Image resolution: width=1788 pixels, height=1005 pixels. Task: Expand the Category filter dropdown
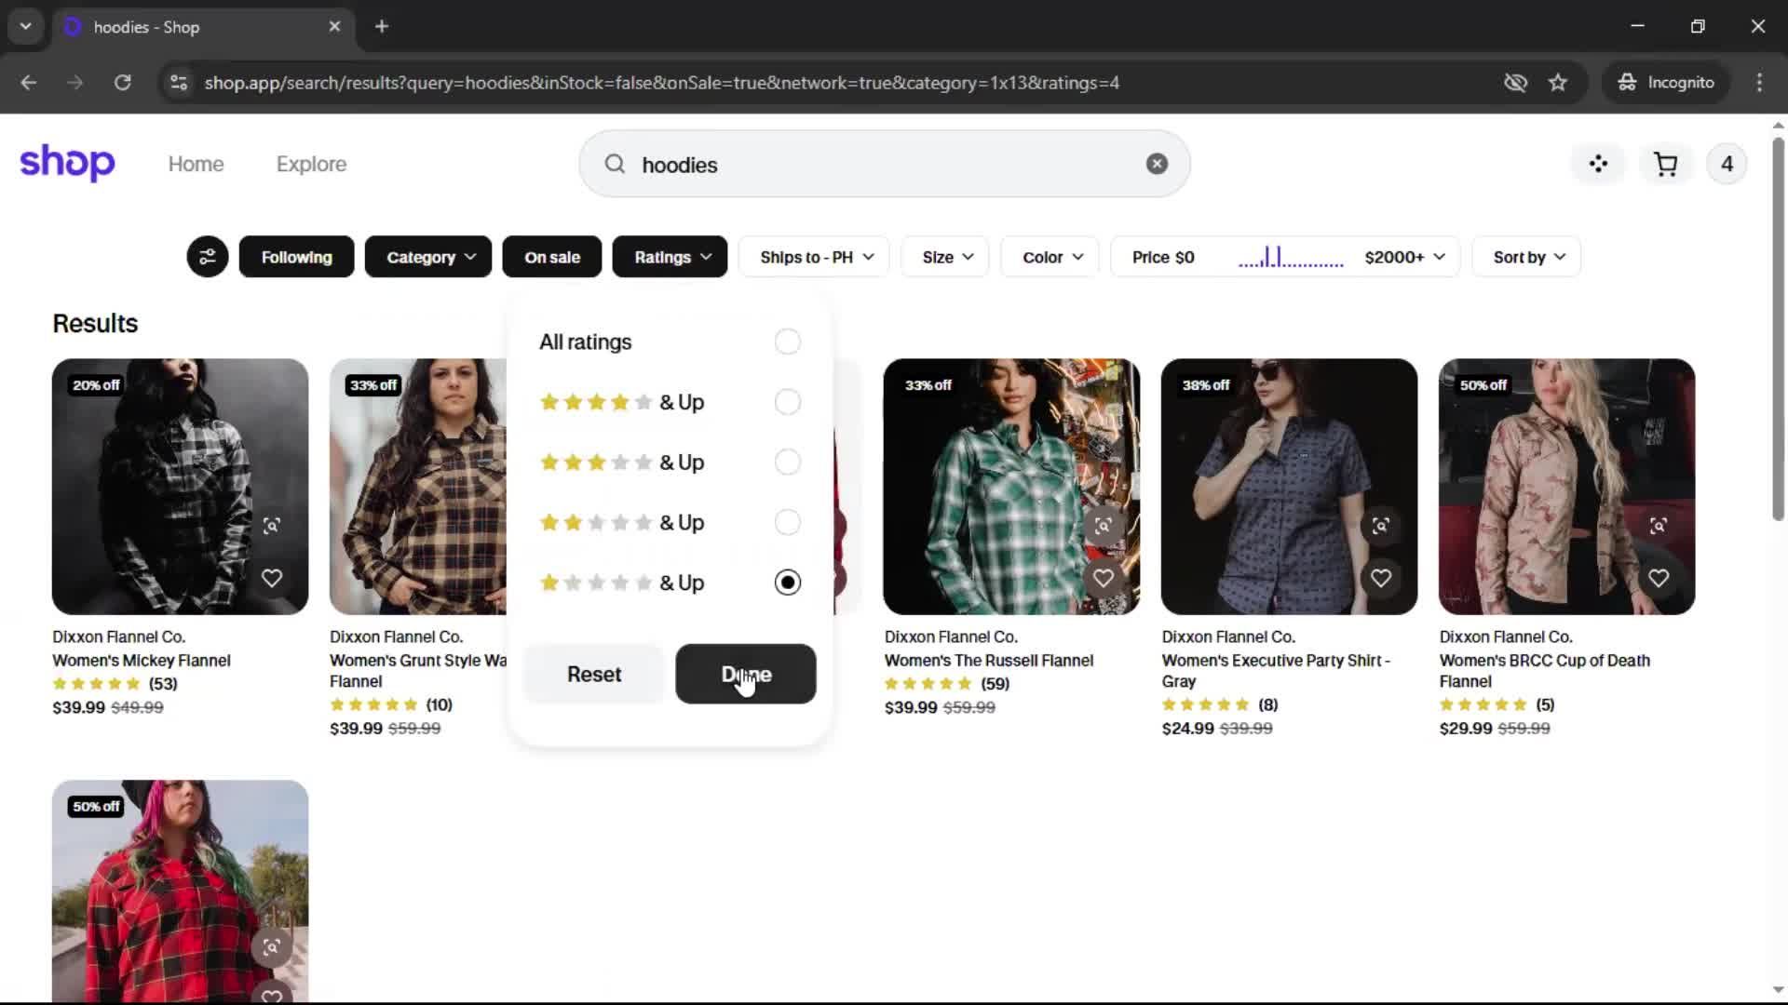click(x=428, y=257)
